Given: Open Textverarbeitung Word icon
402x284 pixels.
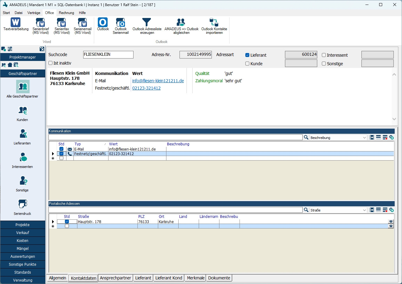Looking at the screenshot, I should (x=16, y=22).
